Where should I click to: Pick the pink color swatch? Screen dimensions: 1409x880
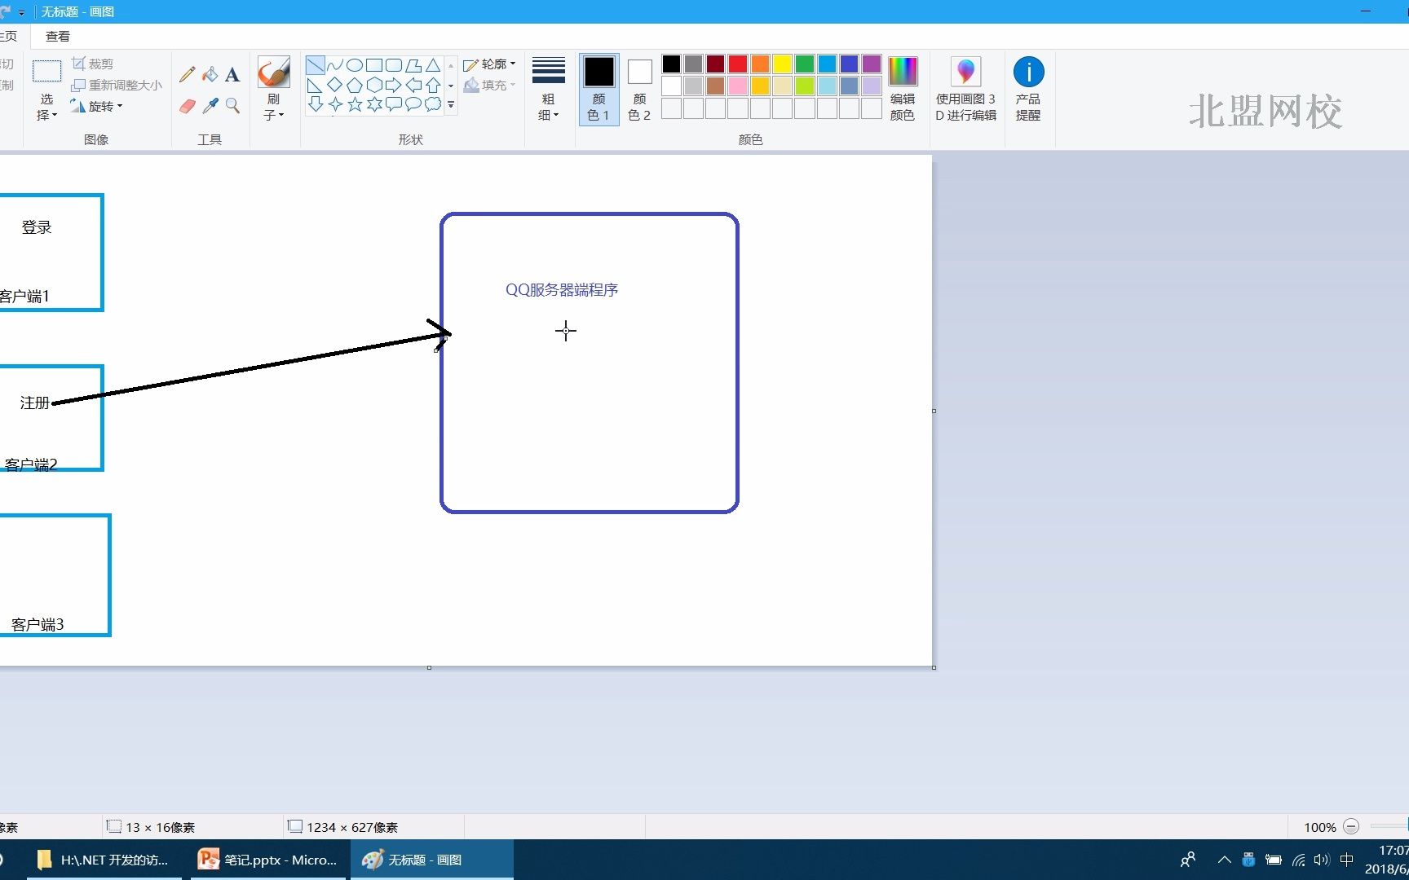coord(738,86)
